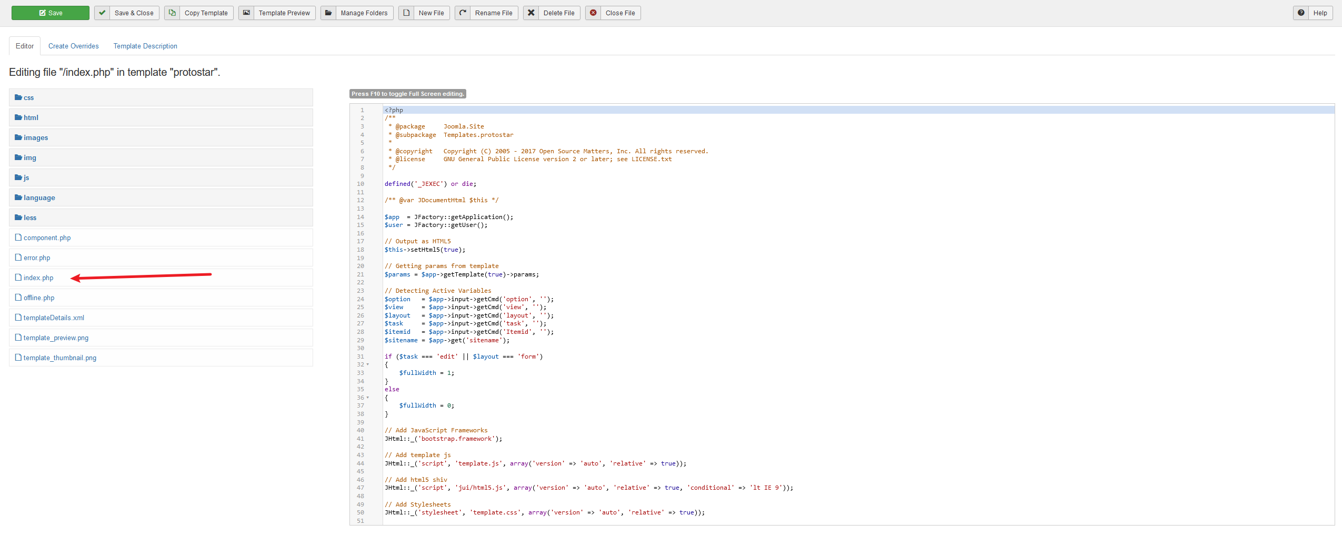Click the Save & Close checkmark icon
The height and width of the screenshot is (535, 1342).
[102, 13]
